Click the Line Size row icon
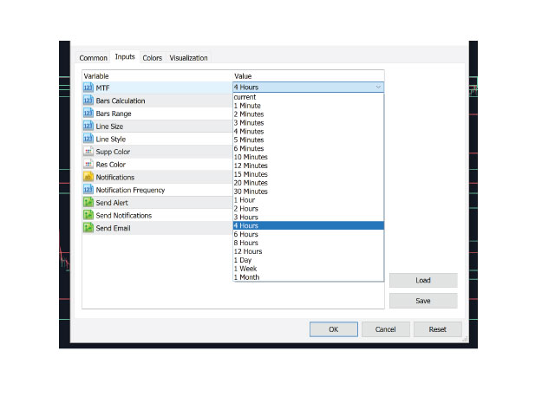555x416 pixels. pos(88,126)
